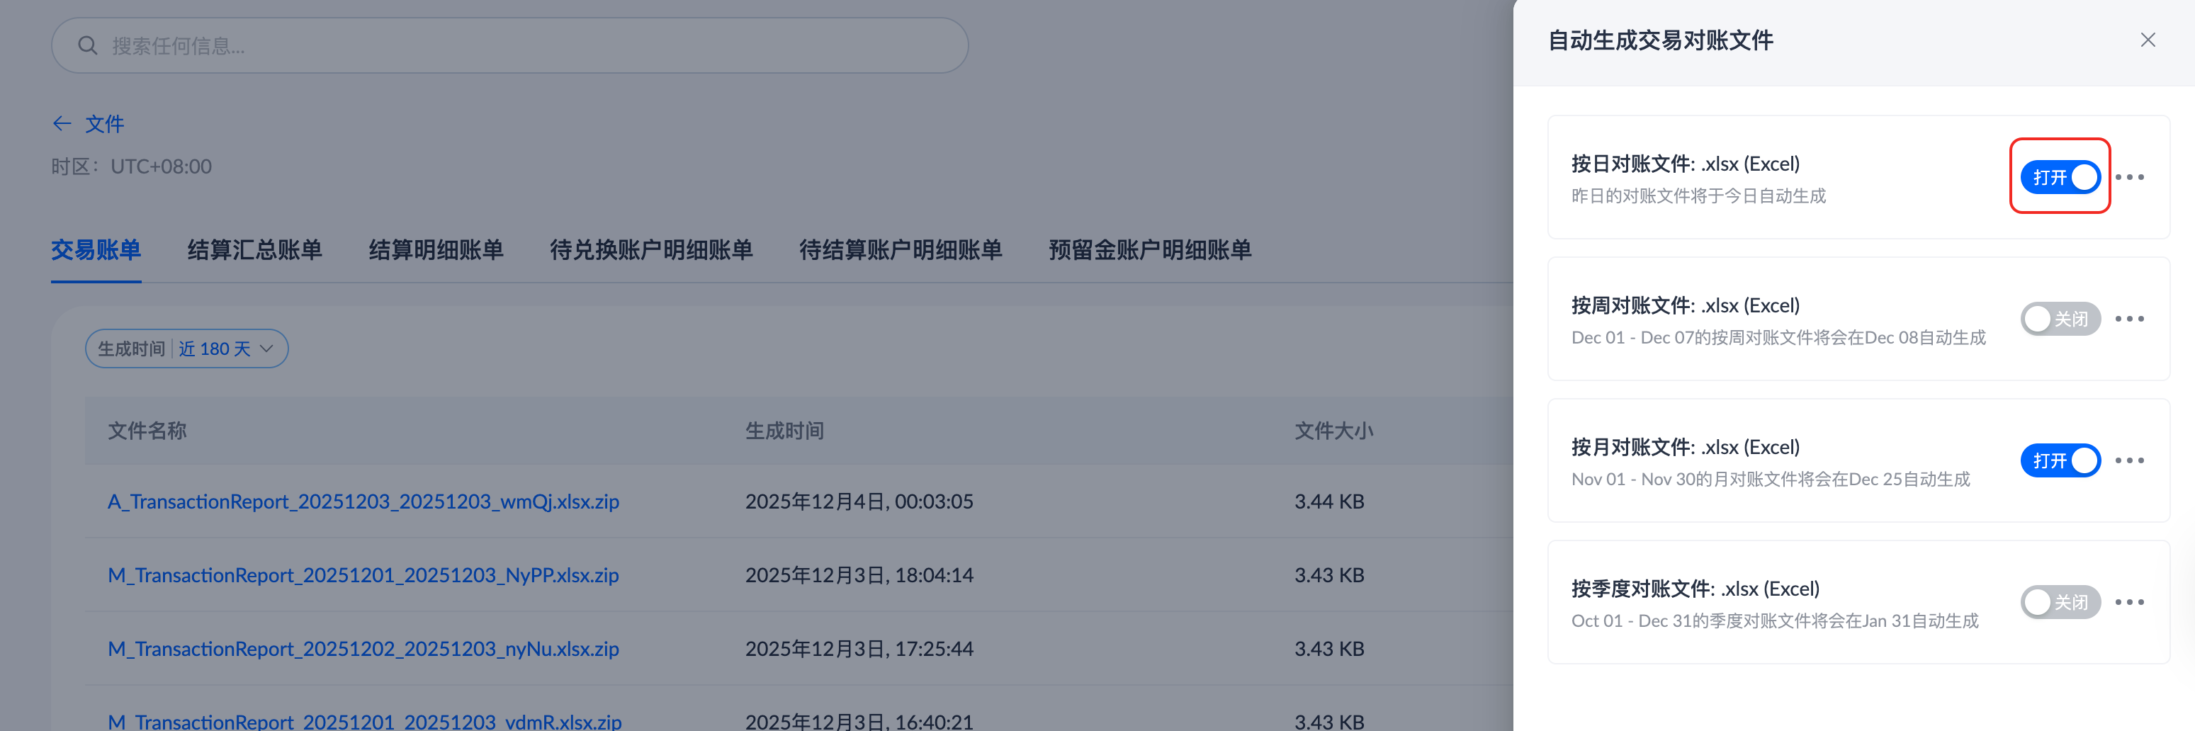
Task: Select the 待兑换账户明细账单 tab
Action: click(651, 249)
